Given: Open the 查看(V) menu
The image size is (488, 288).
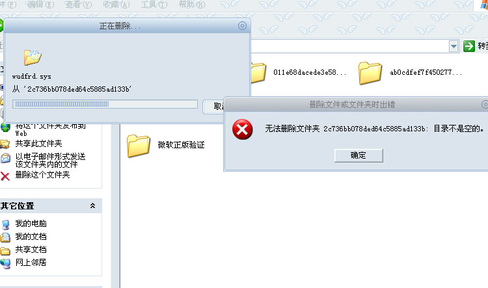Looking at the screenshot, I should (78, 5).
